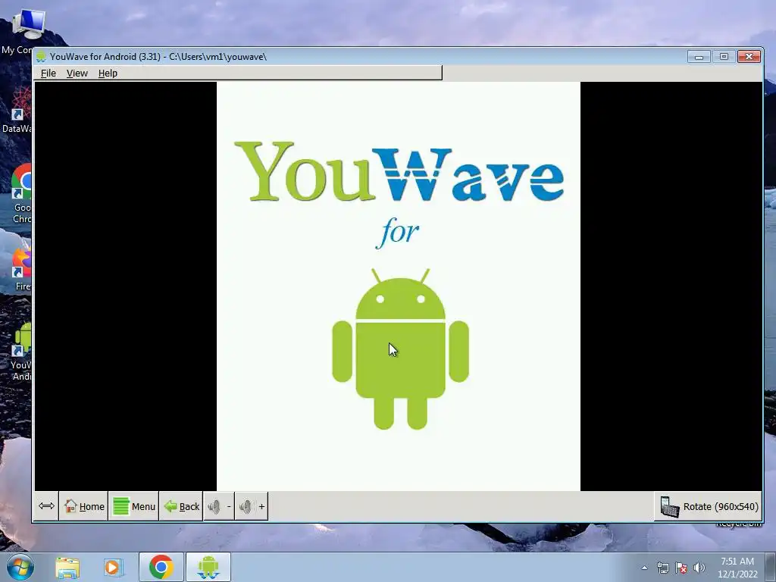Tap the Back button

(181, 506)
